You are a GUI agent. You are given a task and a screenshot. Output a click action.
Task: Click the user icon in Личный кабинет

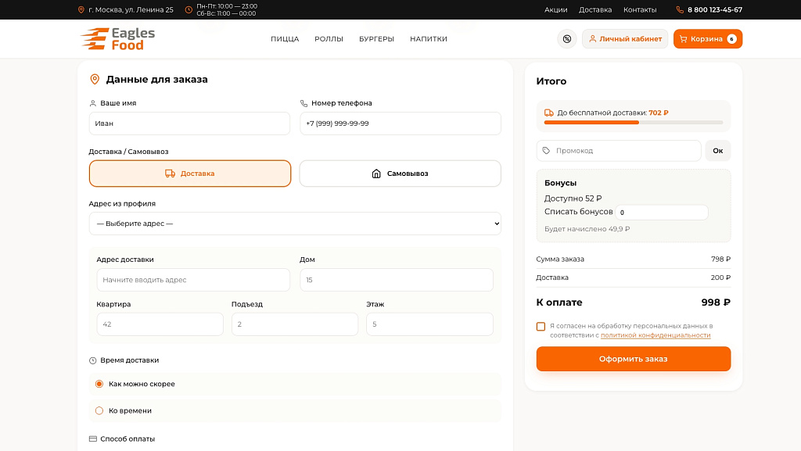[x=593, y=39]
